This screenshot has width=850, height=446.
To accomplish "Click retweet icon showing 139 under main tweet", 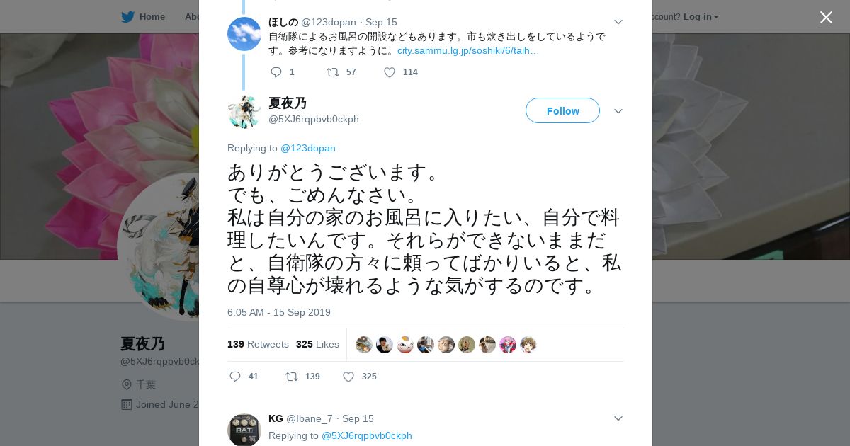I will pyautogui.click(x=291, y=377).
